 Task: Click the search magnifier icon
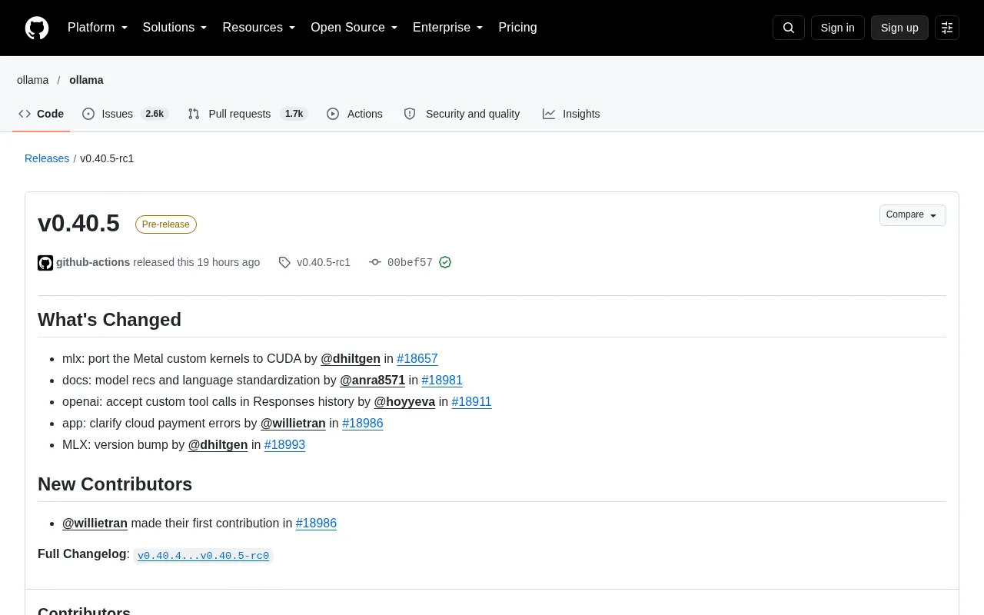[x=788, y=28]
